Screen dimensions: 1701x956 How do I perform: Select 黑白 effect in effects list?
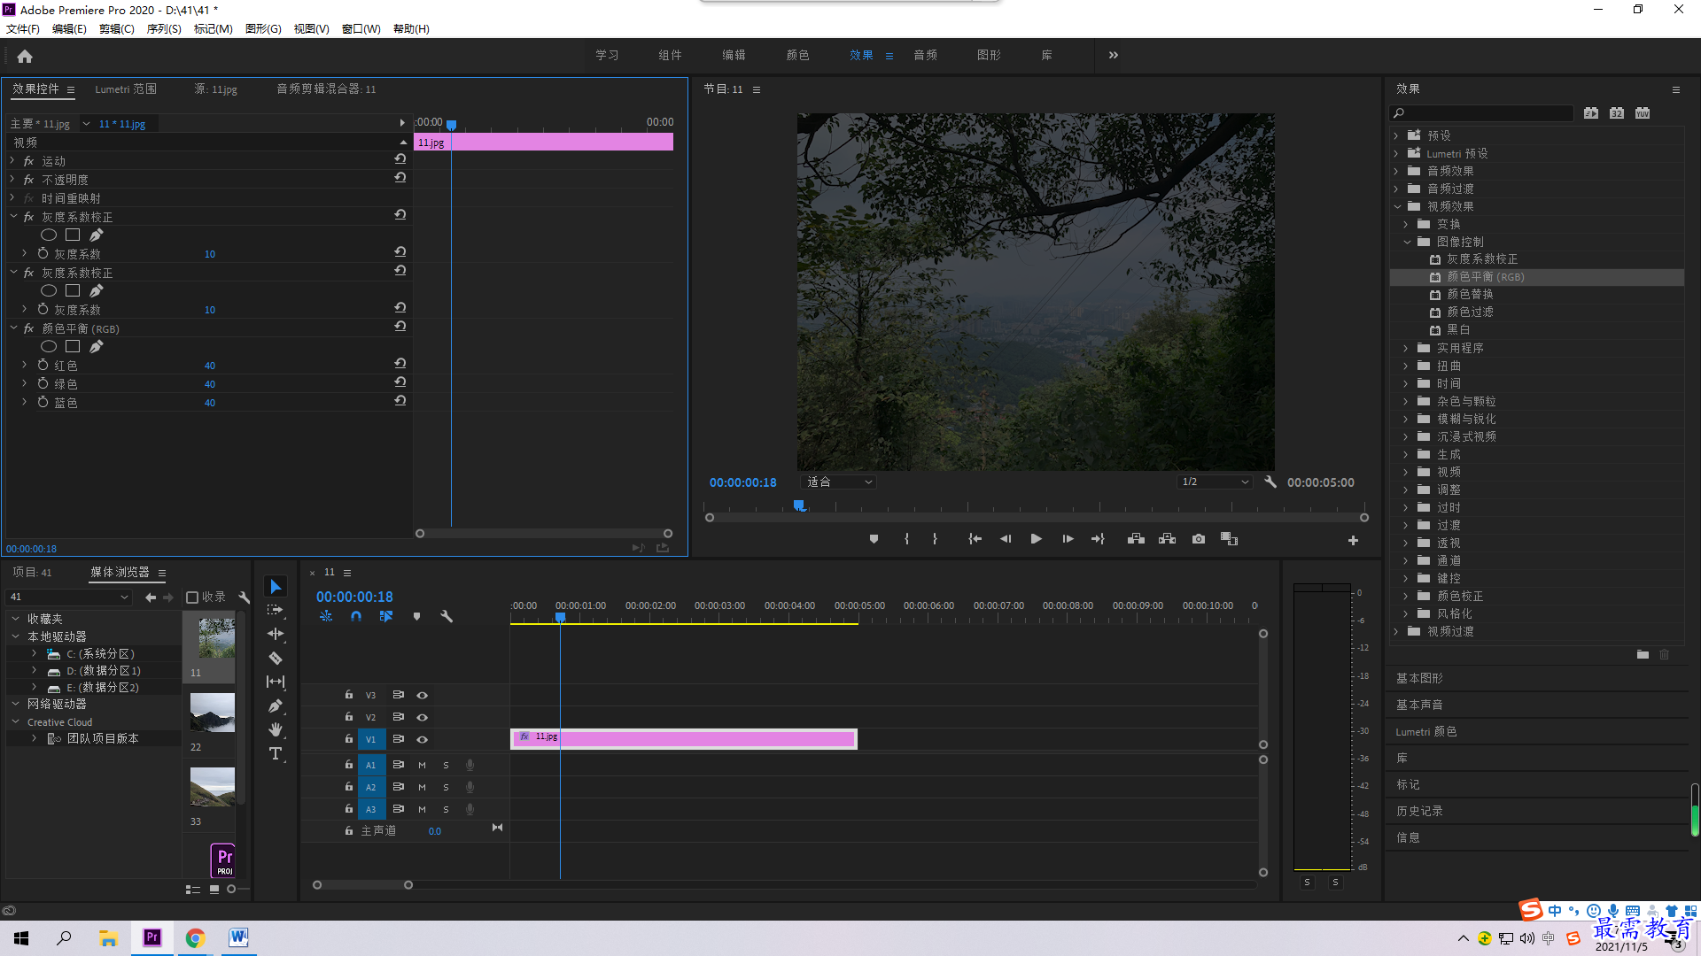tap(1458, 329)
